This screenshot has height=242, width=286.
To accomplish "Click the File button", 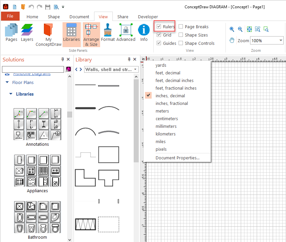I will coord(10,16).
